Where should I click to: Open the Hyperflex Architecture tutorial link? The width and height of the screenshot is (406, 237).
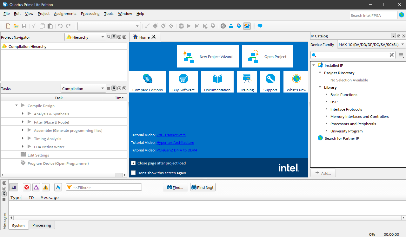(x=175, y=143)
